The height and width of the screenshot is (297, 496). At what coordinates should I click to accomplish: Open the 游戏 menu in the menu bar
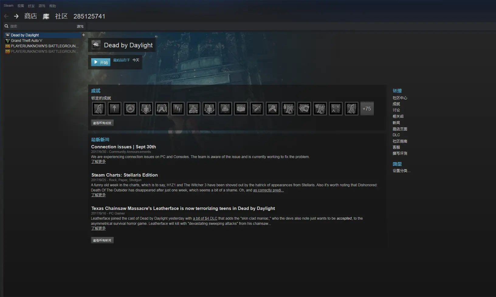[x=42, y=6]
